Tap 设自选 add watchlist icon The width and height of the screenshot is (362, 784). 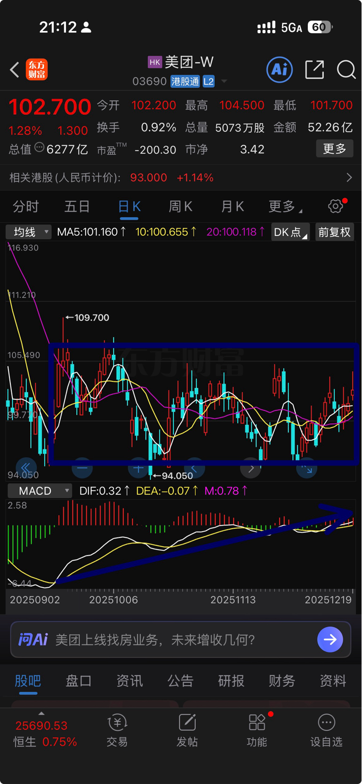click(x=326, y=722)
